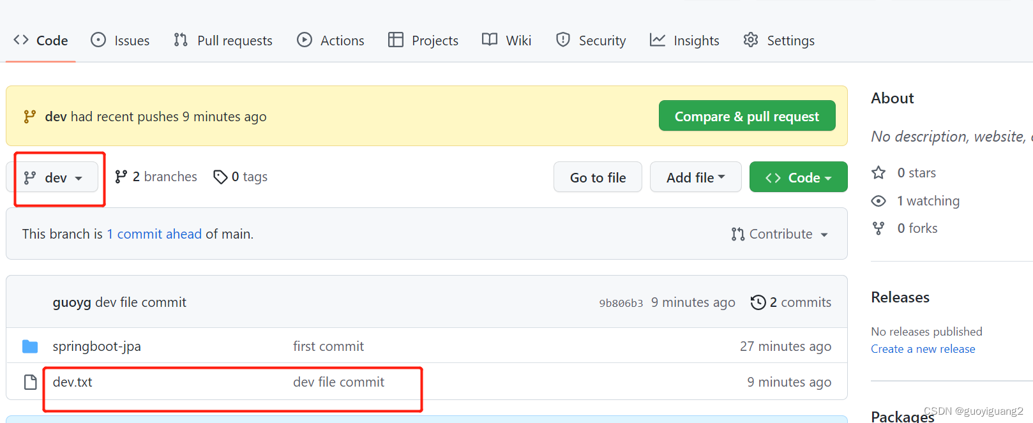Click the Security shield icon
This screenshot has width=1033, height=423.
562,40
